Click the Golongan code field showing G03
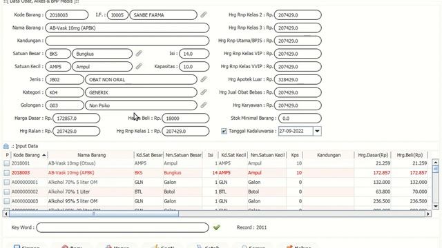442x248 pixels. click(x=64, y=105)
